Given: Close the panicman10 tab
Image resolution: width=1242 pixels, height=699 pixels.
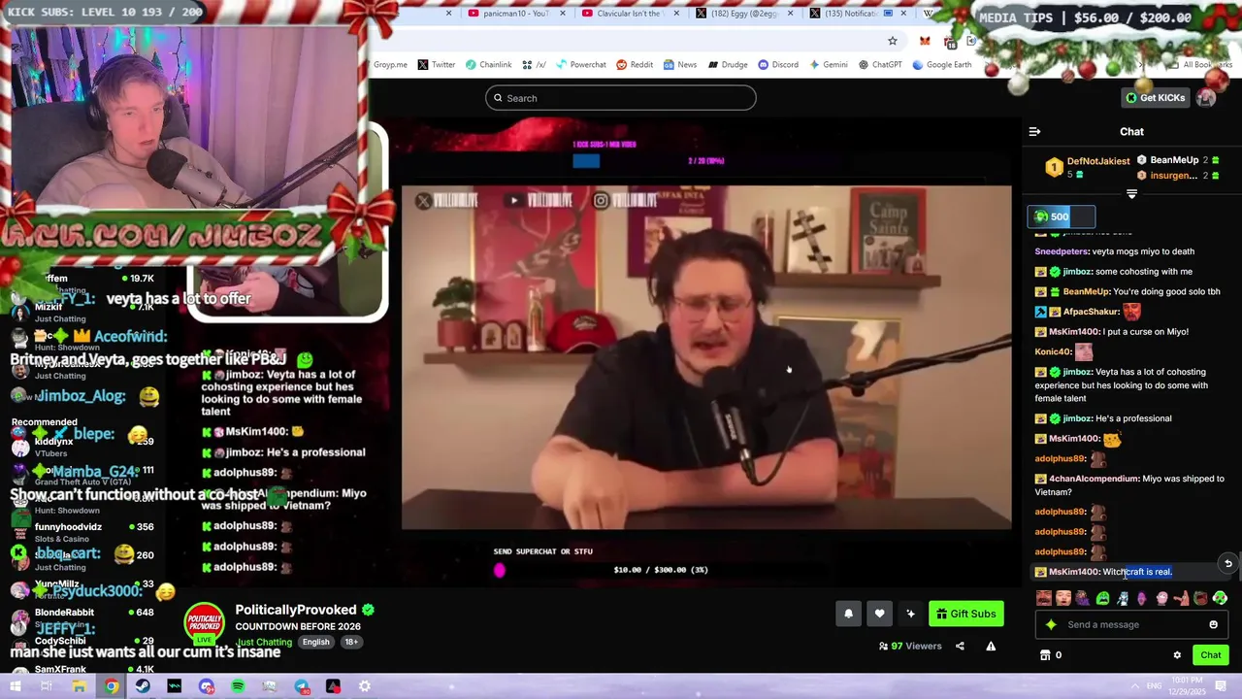Looking at the screenshot, I should point(563,14).
